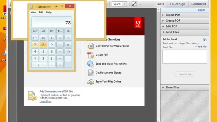
Task: Open the Calculator View menu
Action: (33, 12)
